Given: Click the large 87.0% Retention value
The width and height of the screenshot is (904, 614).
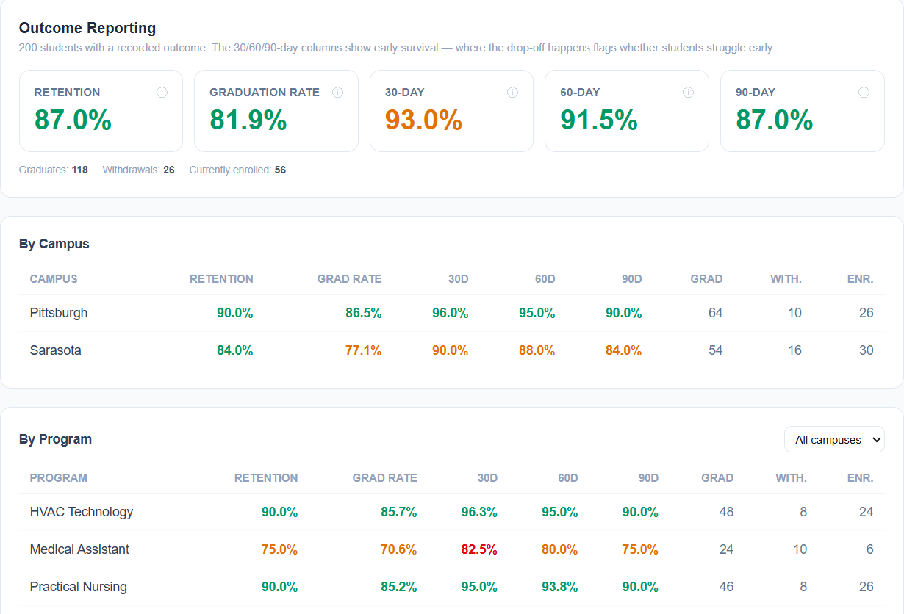Looking at the screenshot, I should pos(73,120).
